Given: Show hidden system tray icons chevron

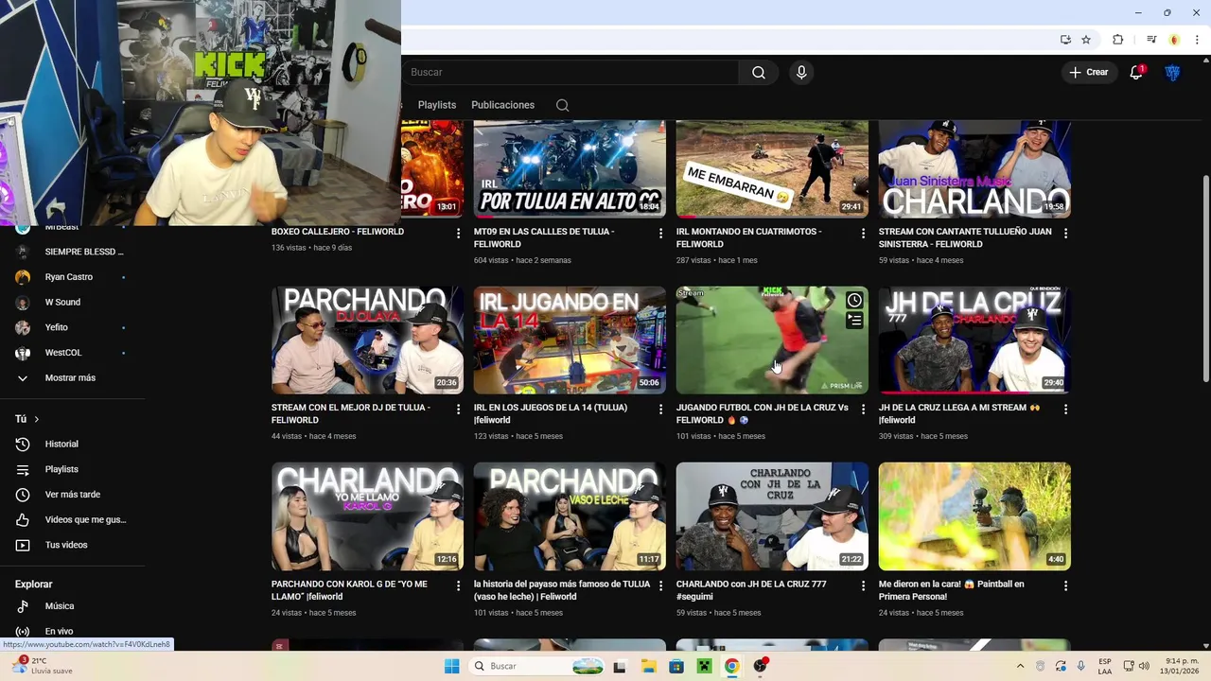Looking at the screenshot, I should [1020, 666].
